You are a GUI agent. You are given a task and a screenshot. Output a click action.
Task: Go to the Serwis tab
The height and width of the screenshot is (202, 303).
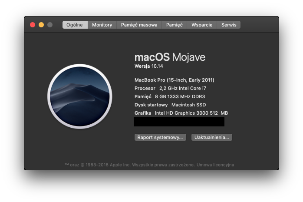pos(229,25)
